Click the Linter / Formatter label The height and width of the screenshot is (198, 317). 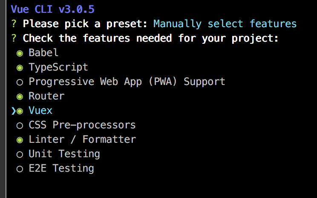(x=82, y=140)
